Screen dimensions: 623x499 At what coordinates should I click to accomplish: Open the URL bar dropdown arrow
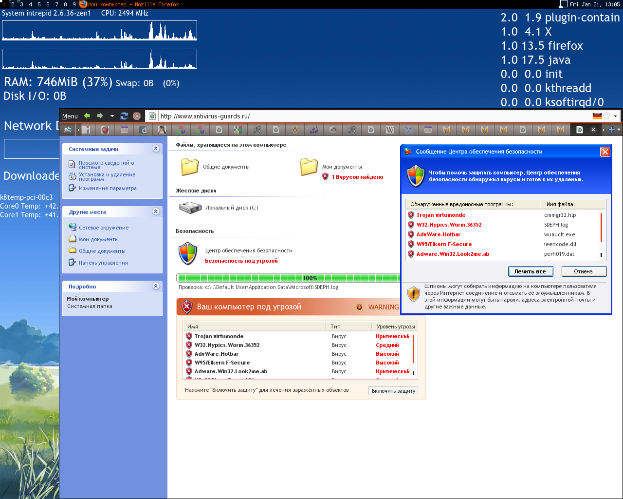[x=616, y=116]
